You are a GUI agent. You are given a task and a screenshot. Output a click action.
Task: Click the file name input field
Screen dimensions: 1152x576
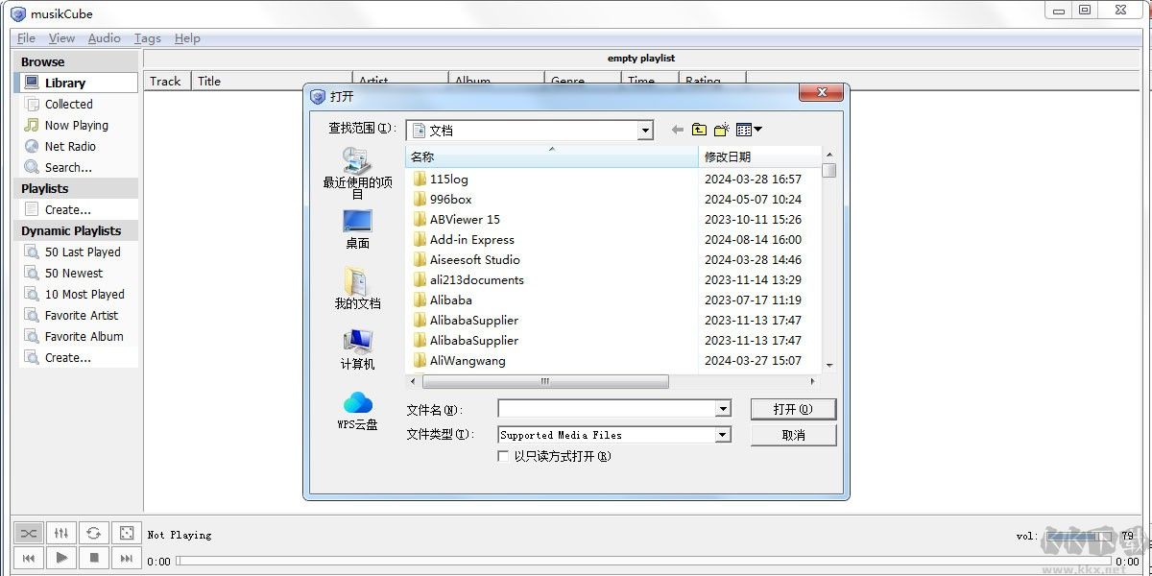(607, 409)
